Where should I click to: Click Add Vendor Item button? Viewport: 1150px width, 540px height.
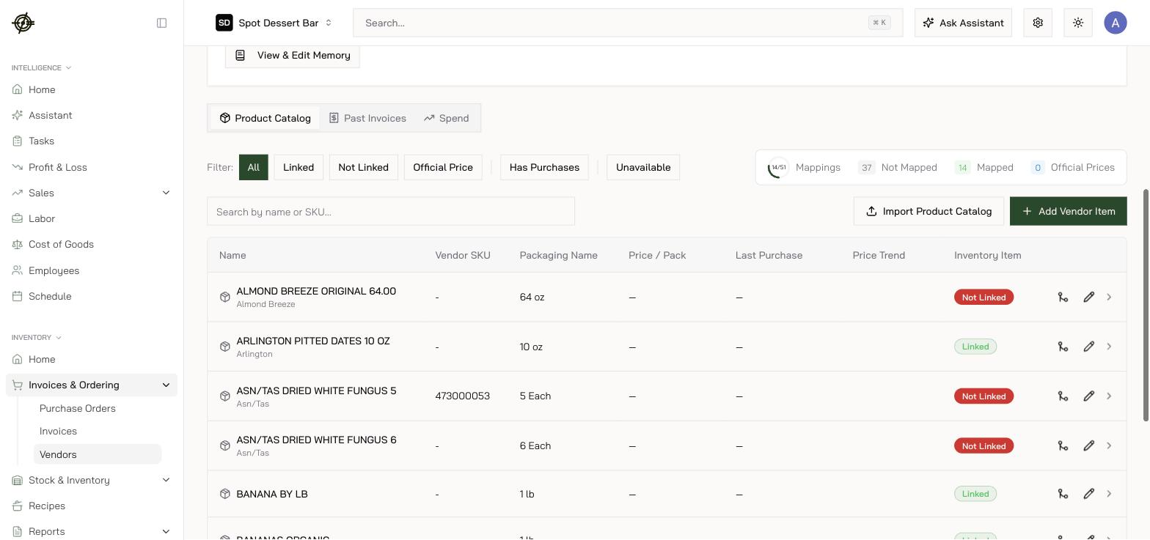(1069, 211)
